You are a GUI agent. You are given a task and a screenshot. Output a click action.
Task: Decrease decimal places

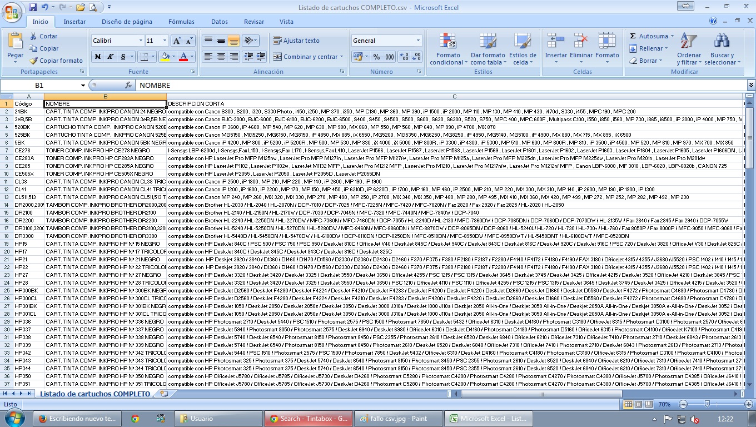[x=416, y=57]
